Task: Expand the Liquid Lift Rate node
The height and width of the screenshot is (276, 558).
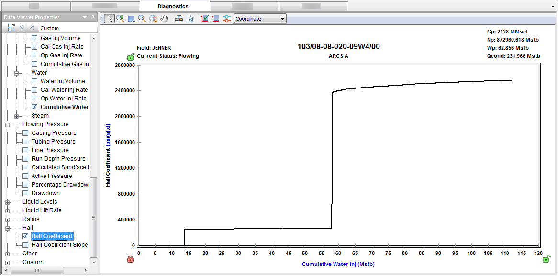Action: [x=7, y=210]
